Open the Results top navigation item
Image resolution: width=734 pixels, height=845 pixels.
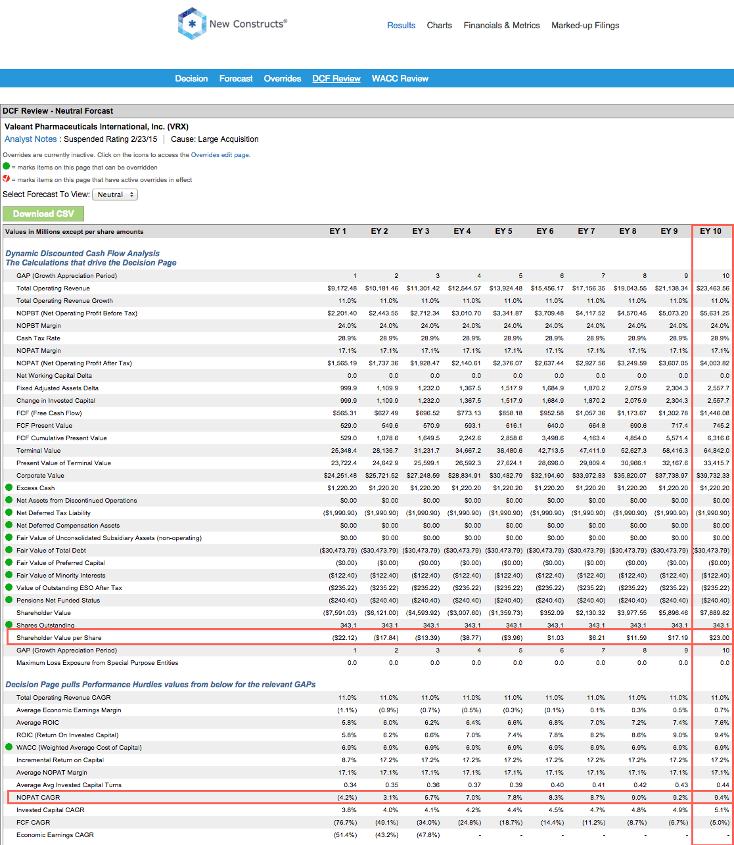tap(401, 26)
